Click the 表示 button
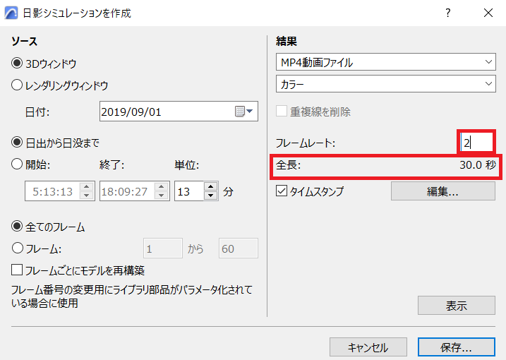 [x=457, y=305]
